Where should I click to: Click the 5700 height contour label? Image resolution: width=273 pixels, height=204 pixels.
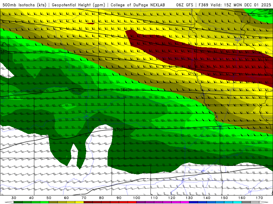tap(118, 130)
